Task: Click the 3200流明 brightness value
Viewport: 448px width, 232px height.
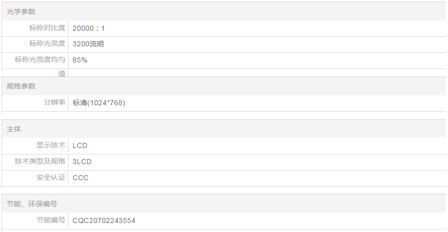Action: (x=88, y=44)
